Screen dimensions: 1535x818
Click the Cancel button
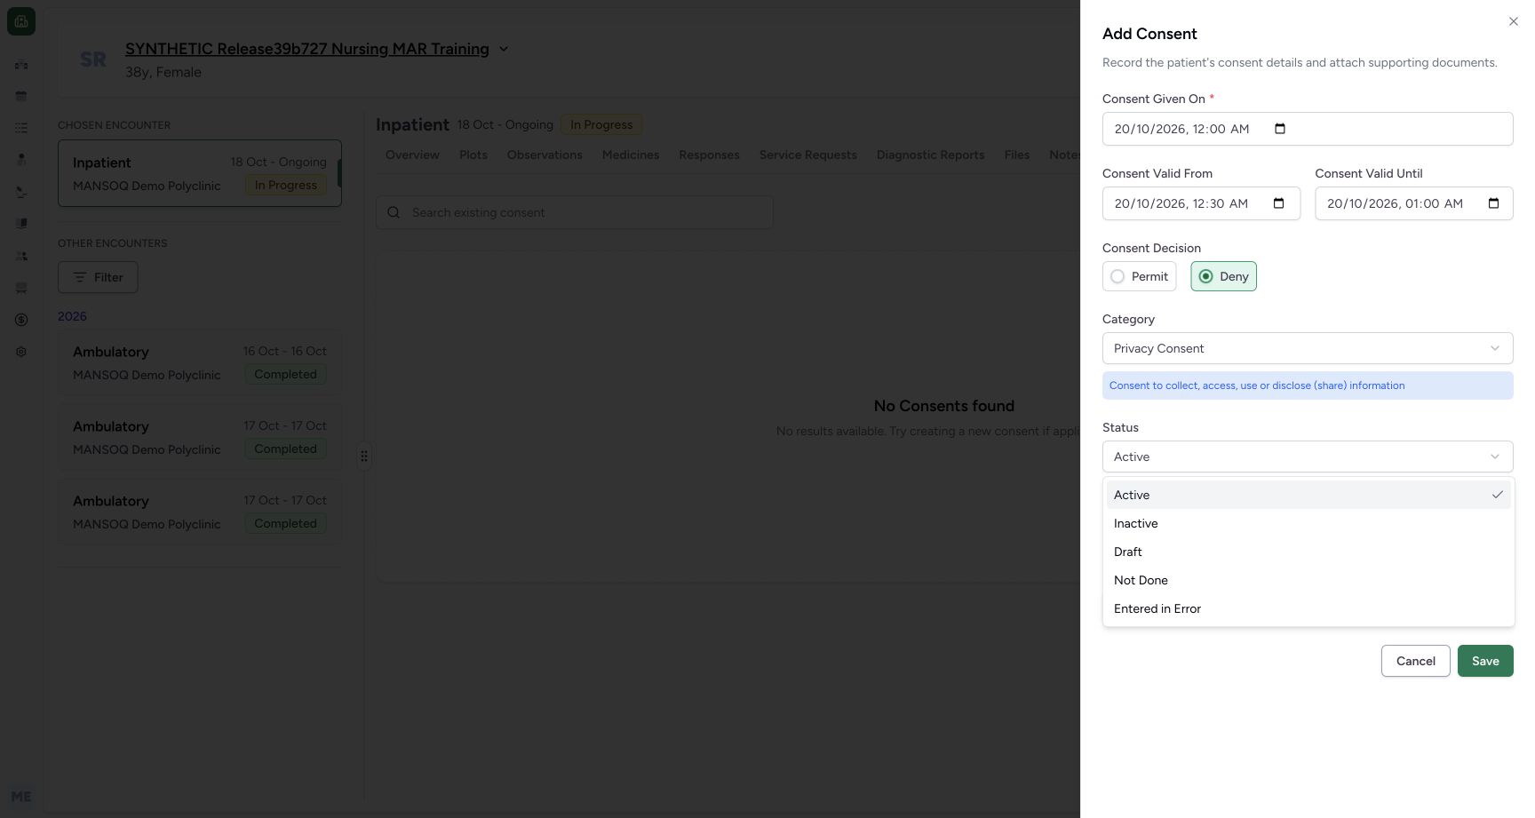point(1415,661)
